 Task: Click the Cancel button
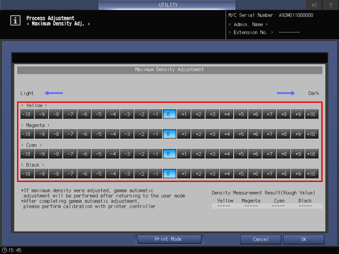260,240
